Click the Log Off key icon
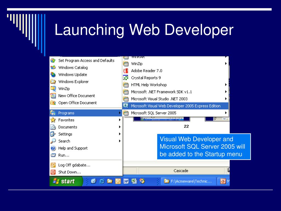Screen dimensions: 281x211 click(x=53, y=165)
